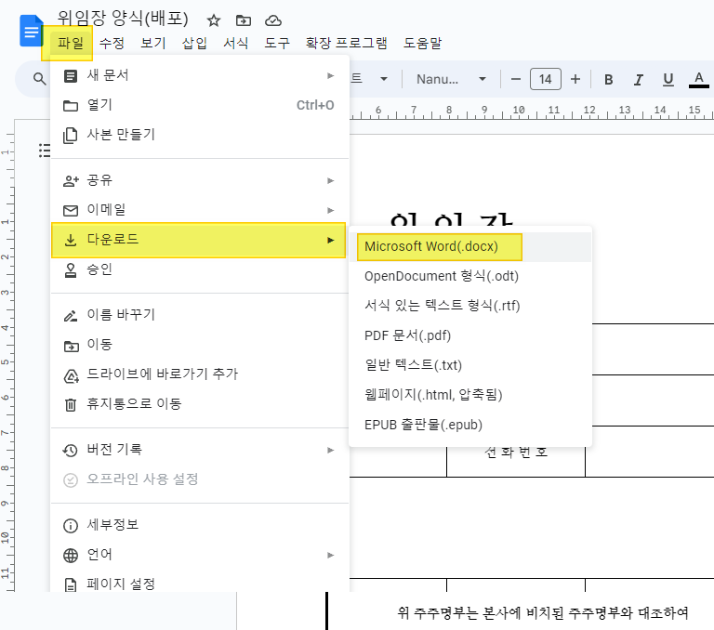Open 세부정보 entry
Screen dimensions: 714x630
click(200, 525)
